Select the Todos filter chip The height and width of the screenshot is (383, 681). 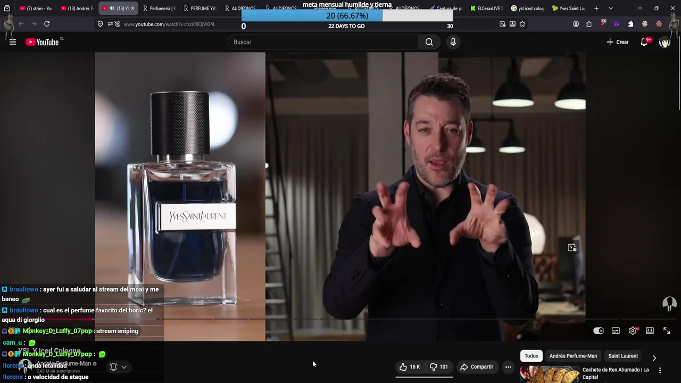click(x=531, y=356)
